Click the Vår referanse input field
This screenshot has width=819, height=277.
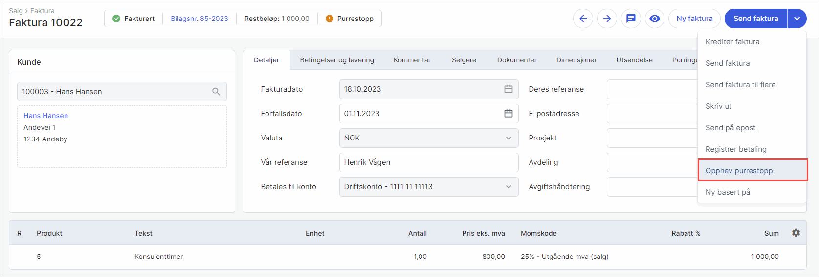click(428, 162)
